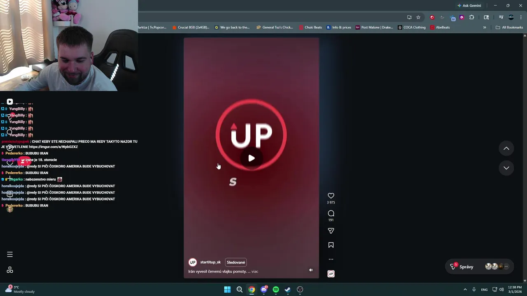The image size is (527, 296).
Task: Open the All Bookmarks folder
Action: tap(509, 28)
